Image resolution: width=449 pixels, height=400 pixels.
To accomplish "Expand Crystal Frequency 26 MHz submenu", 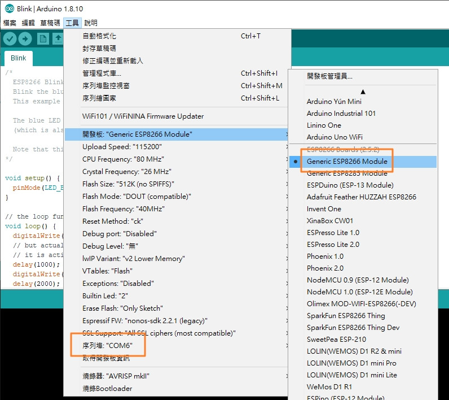I will point(175,172).
